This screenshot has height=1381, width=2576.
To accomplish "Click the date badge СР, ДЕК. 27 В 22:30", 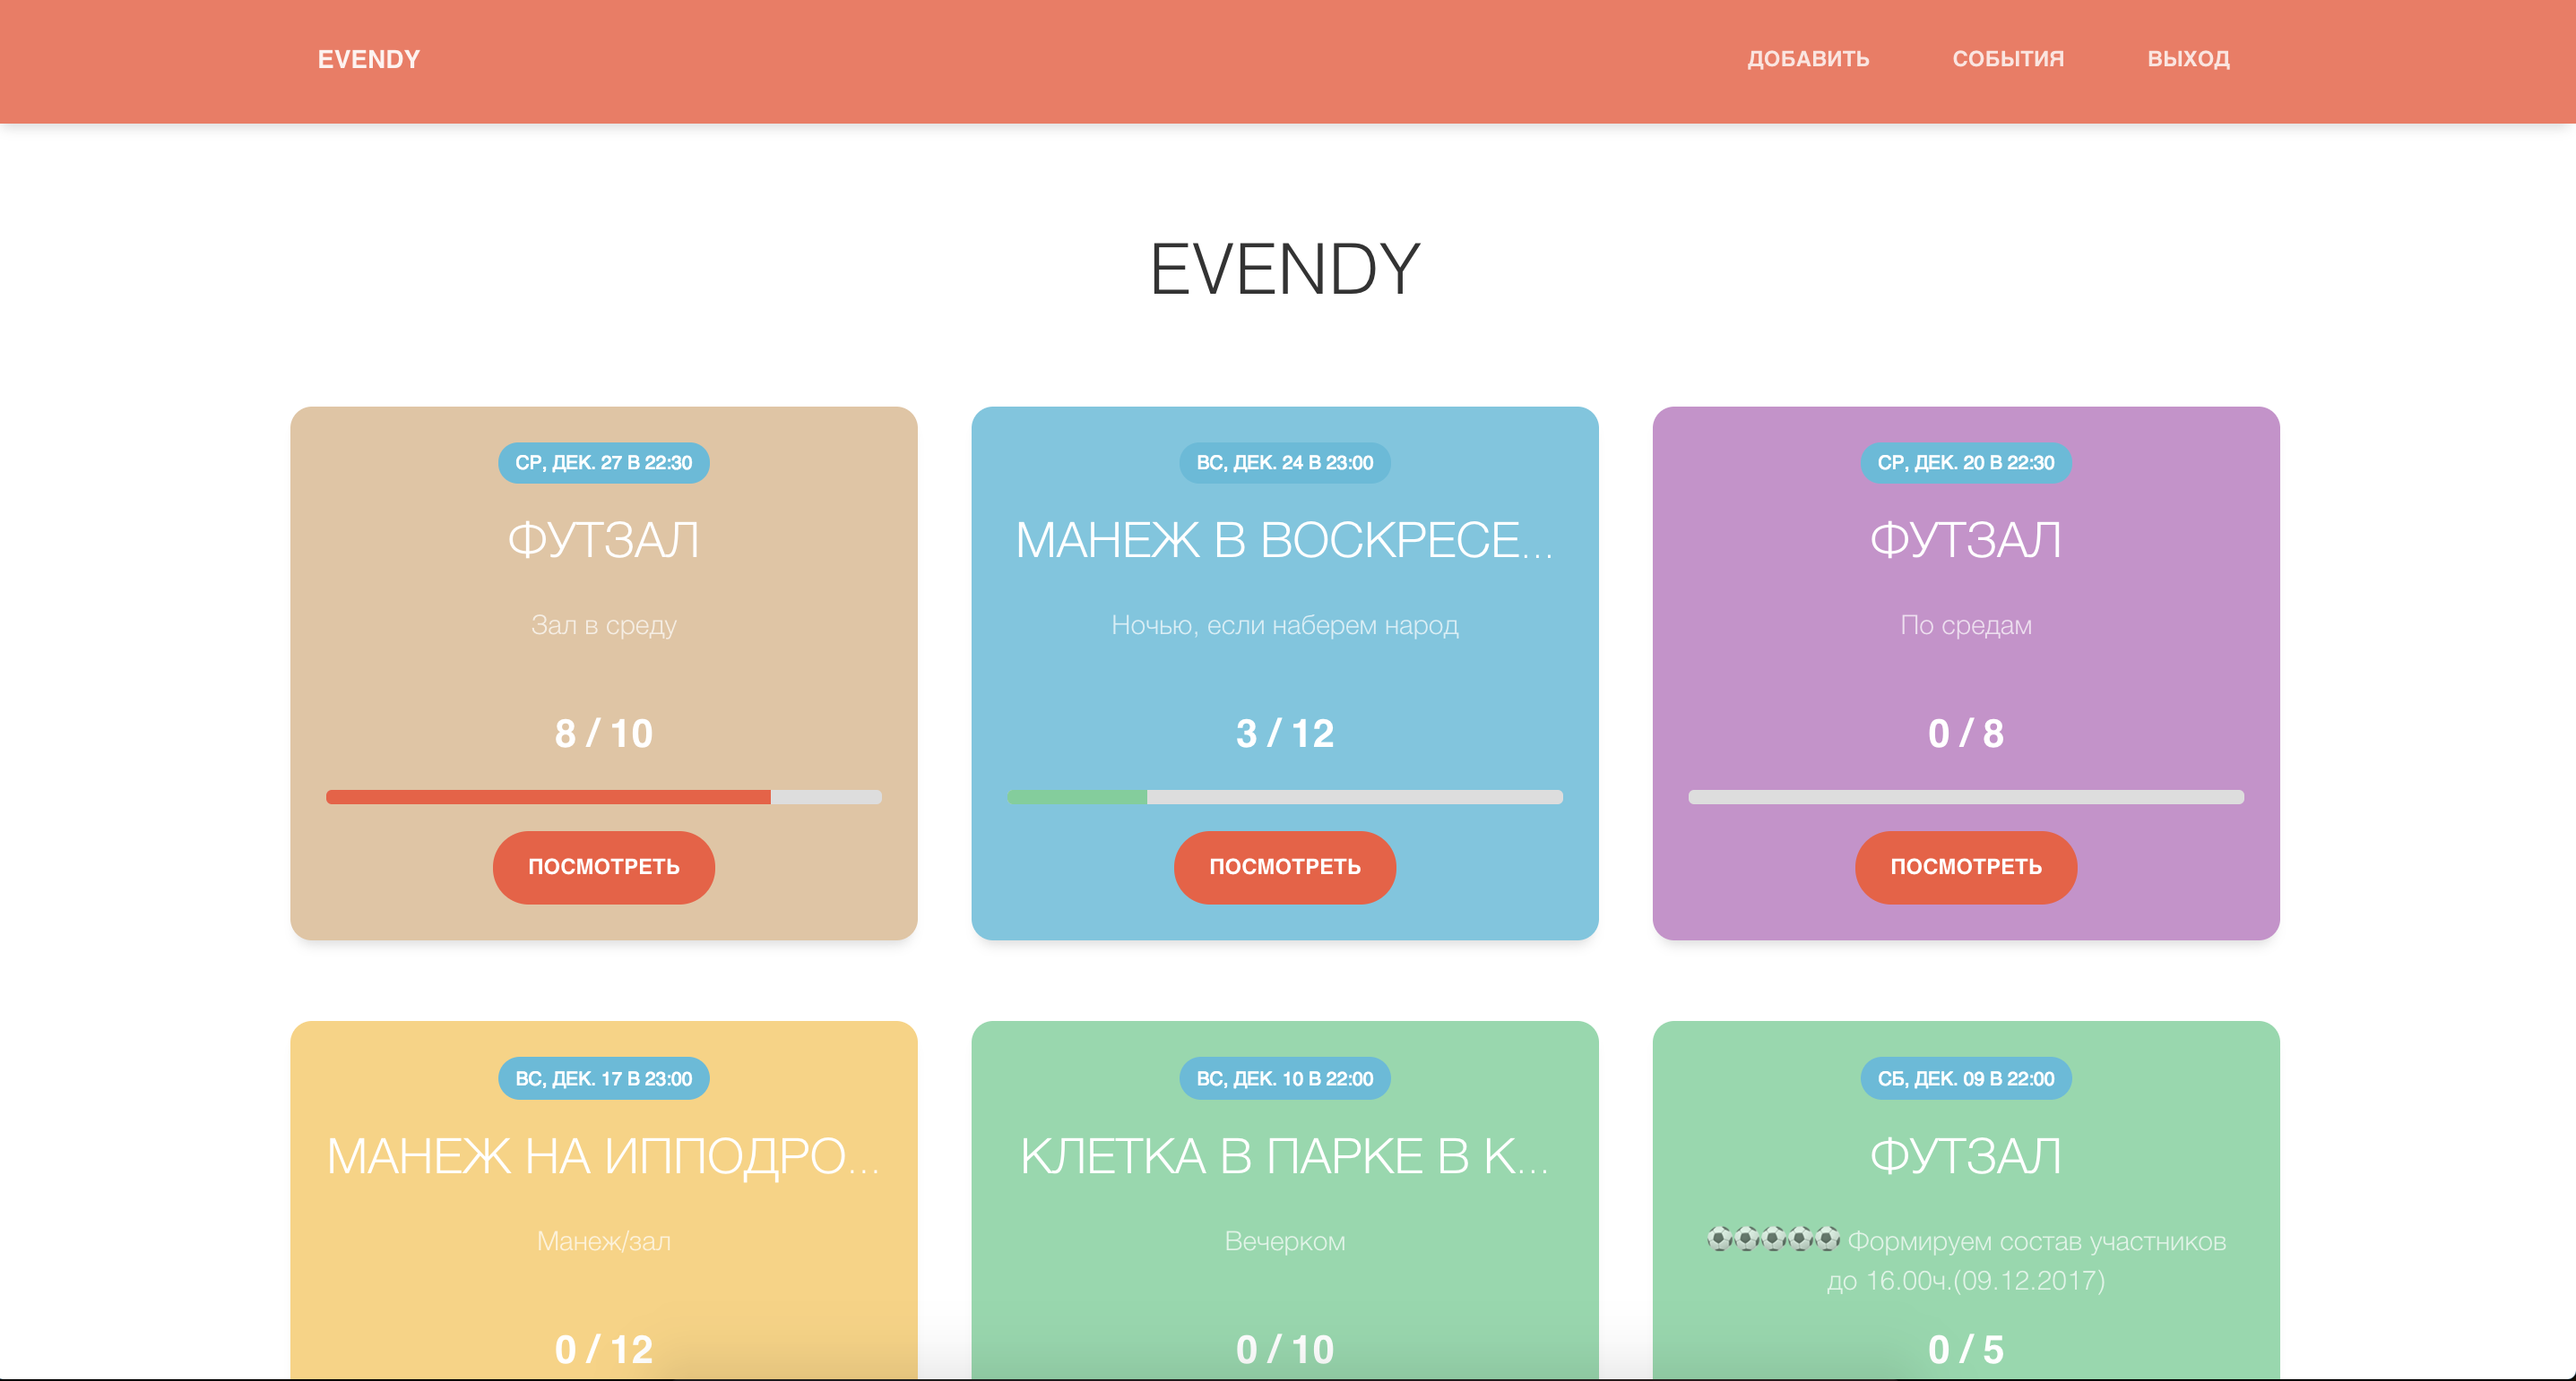I will pyautogui.click(x=603, y=463).
